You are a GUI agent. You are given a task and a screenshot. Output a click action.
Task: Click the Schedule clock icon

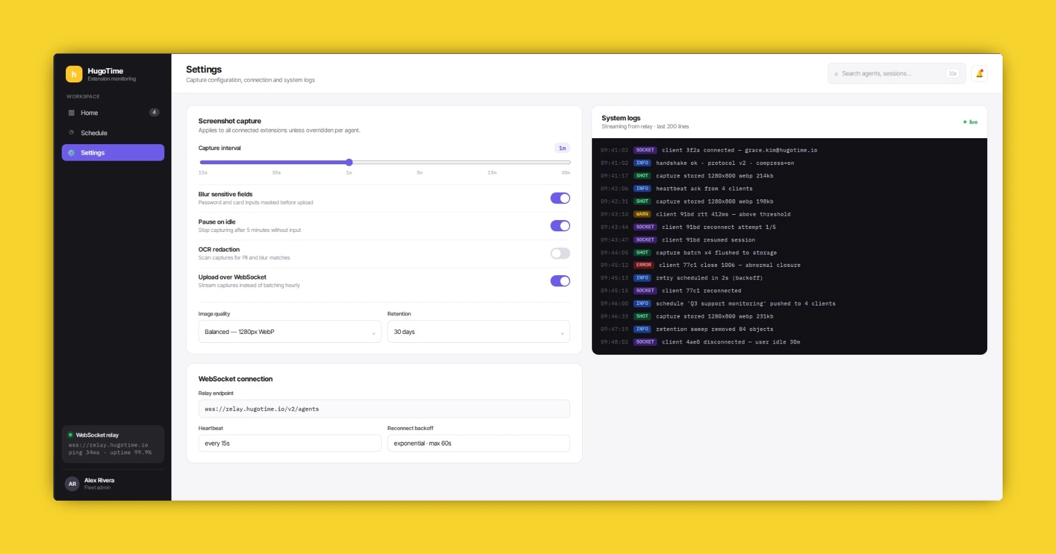tap(72, 133)
